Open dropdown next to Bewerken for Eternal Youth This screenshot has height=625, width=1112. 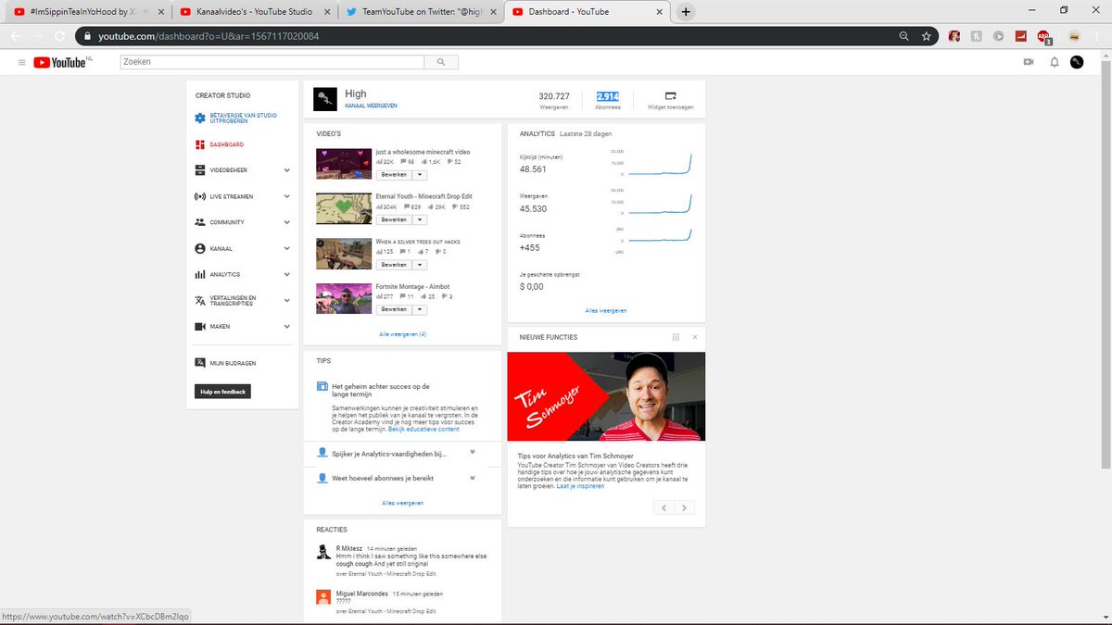pyautogui.click(x=420, y=219)
